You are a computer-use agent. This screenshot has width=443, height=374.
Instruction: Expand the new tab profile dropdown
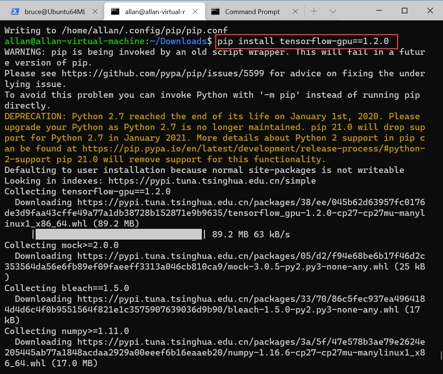(333, 11)
